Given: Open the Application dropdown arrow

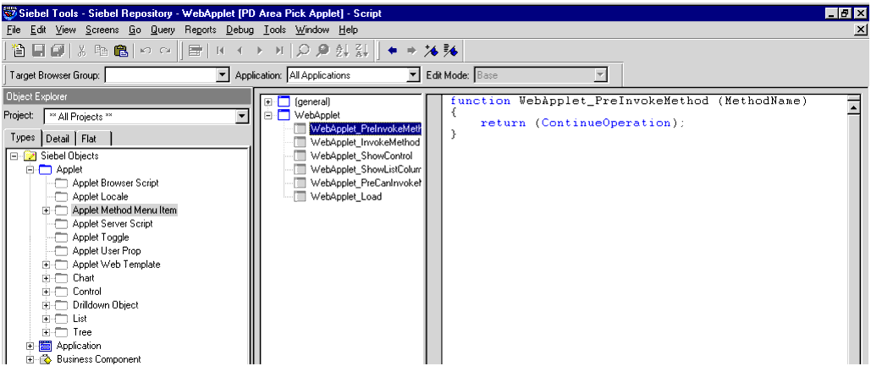Looking at the screenshot, I should coord(413,75).
